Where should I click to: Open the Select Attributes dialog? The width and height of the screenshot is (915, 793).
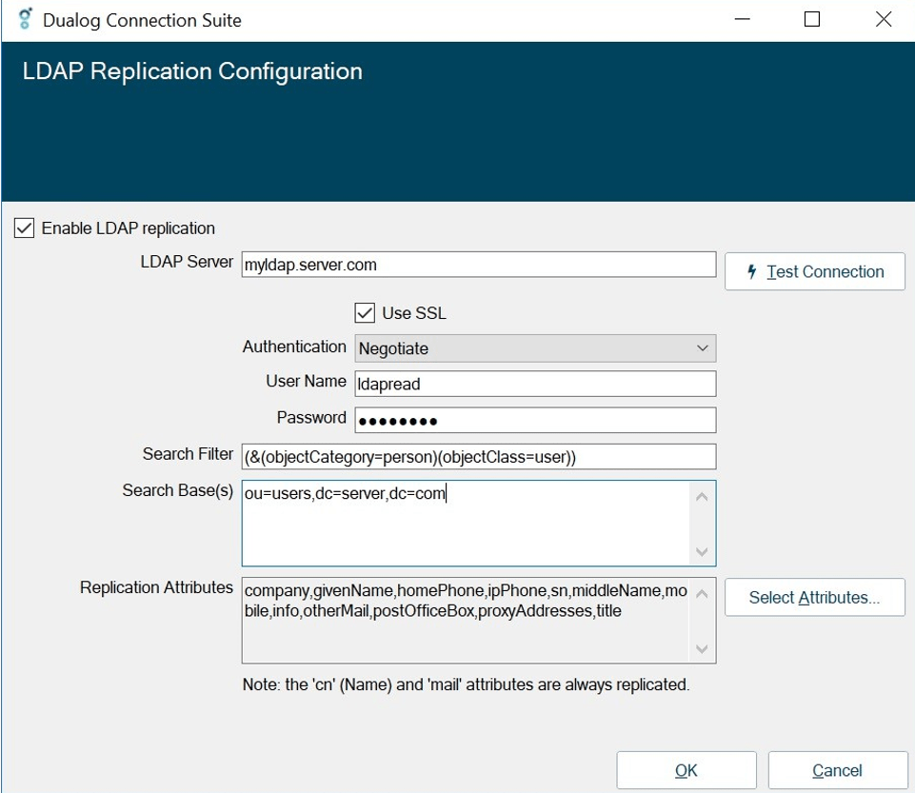814,597
